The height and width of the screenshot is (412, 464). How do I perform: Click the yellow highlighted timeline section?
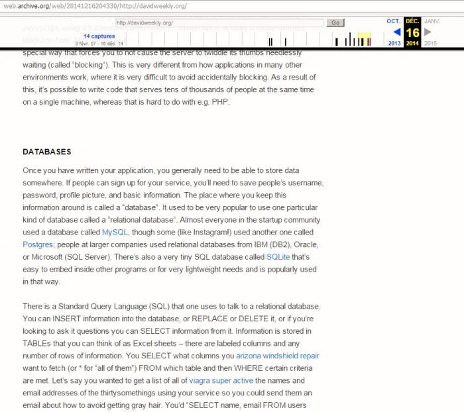(365, 39)
